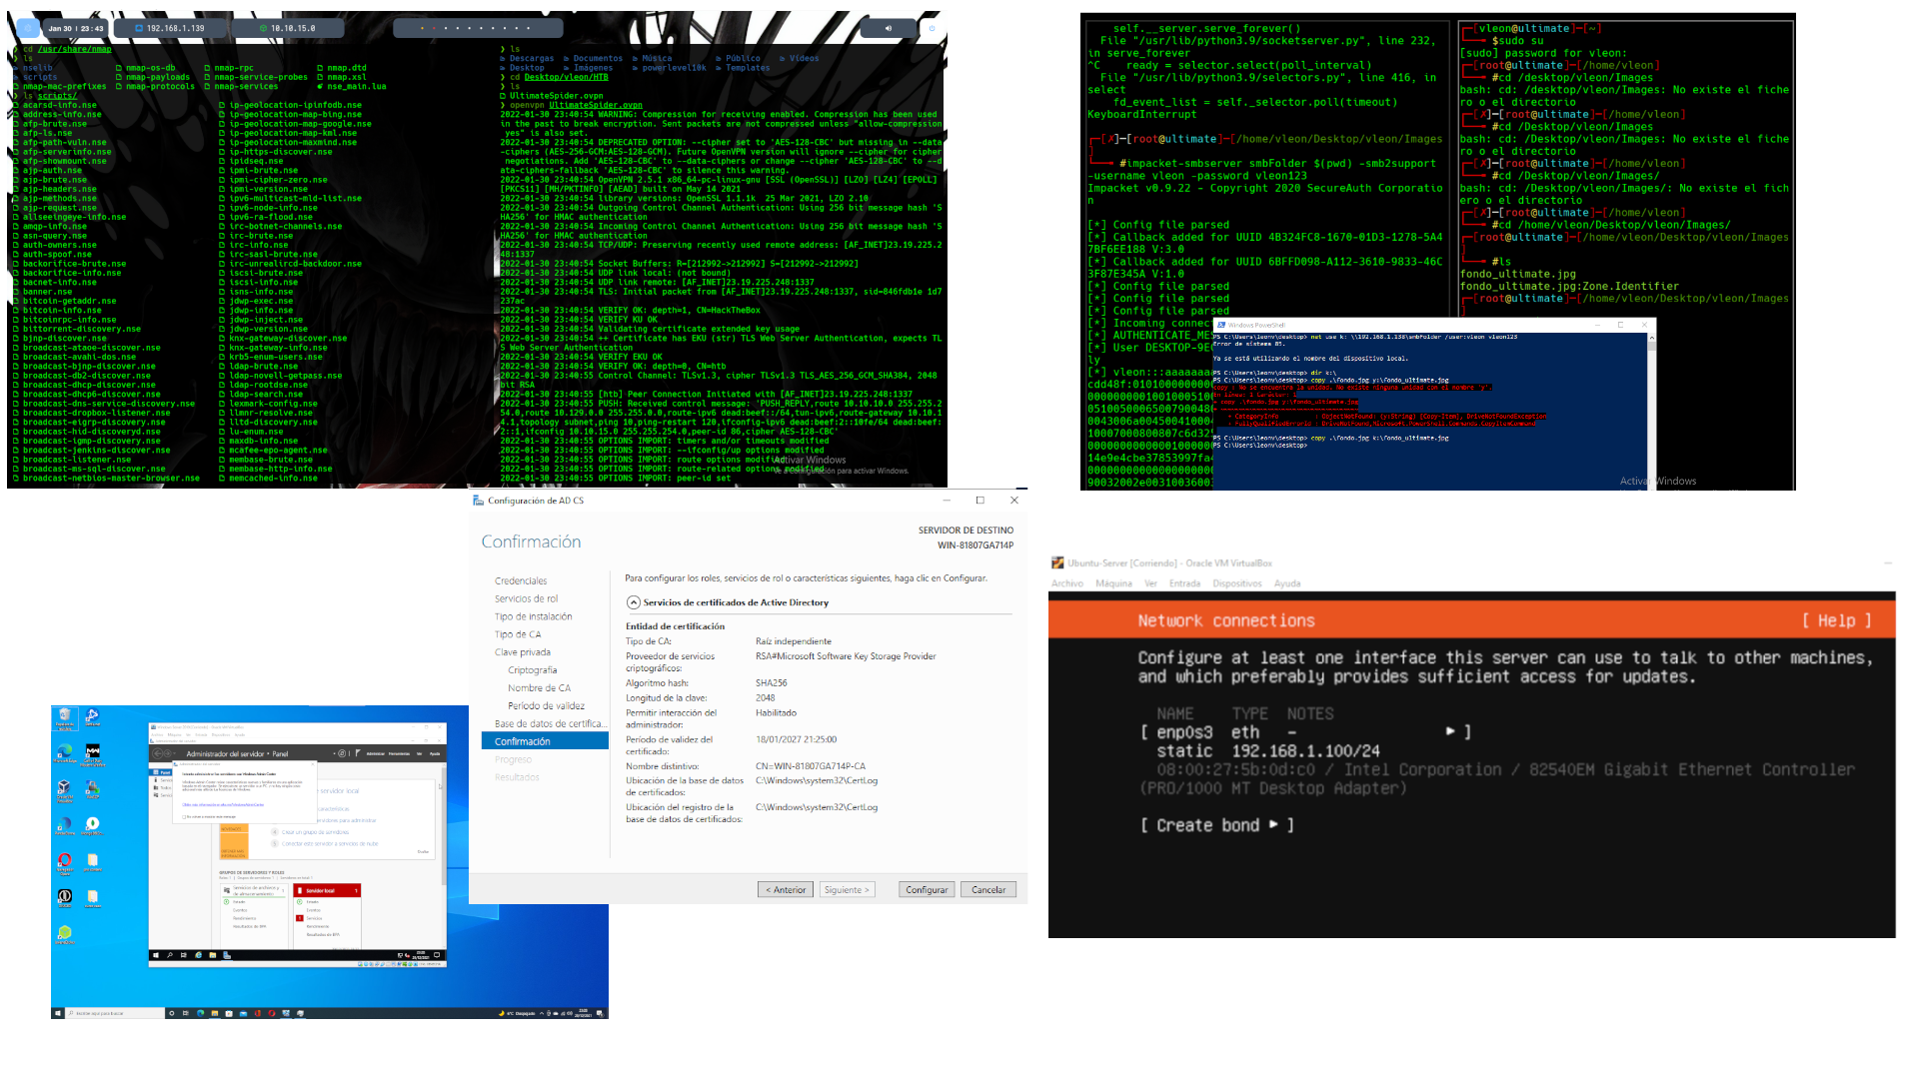Click Server Manager notifications flag icon
Viewport: 1919px width, 1079px height.
(358, 753)
